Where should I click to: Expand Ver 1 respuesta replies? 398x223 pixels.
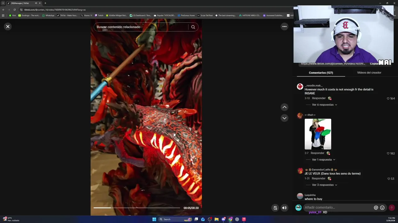point(324,160)
